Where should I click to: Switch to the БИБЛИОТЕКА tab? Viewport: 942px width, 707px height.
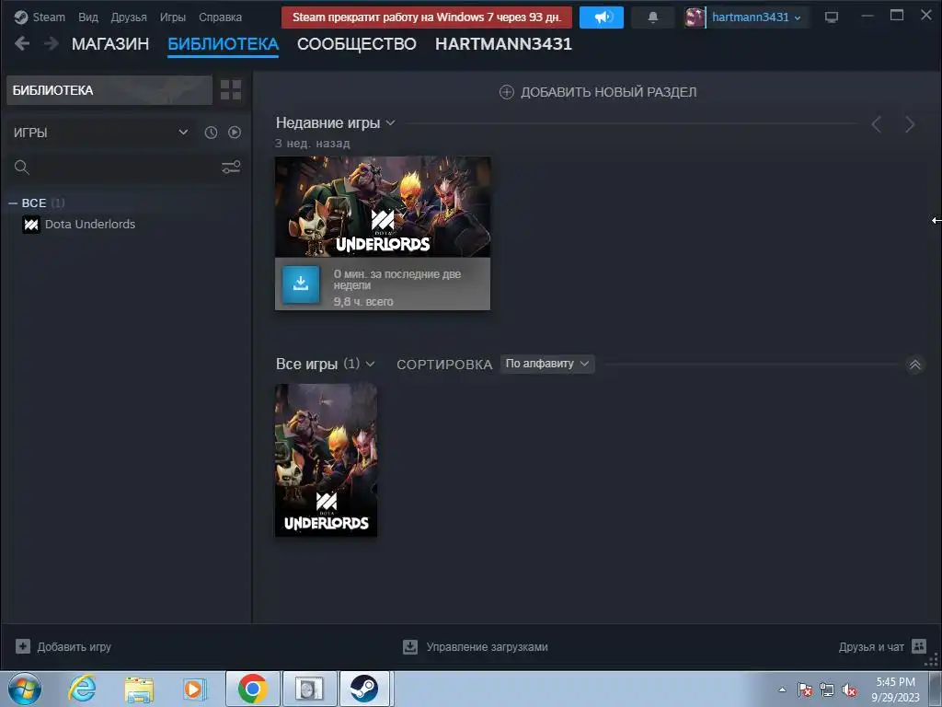click(x=223, y=44)
